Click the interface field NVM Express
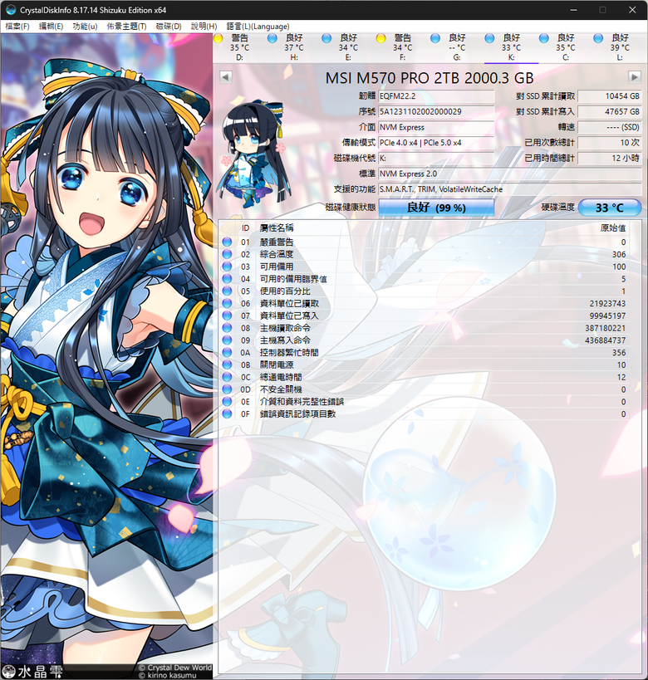This screenshot has width=648, height=680. pyautogui.click(x=436, y=128)
